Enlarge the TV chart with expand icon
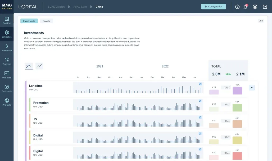Image resolution: width=272 pixels, height=161 pixels. tap(200, 117)
